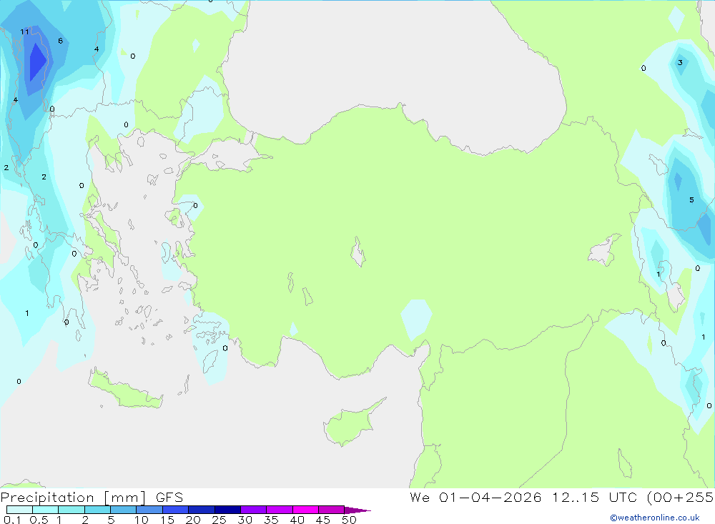Image resolution: width=715 pixels, height=524 pixels.
Task: Click the "Precipitation [mm]" title text
Action: click(x=73, y=498)
